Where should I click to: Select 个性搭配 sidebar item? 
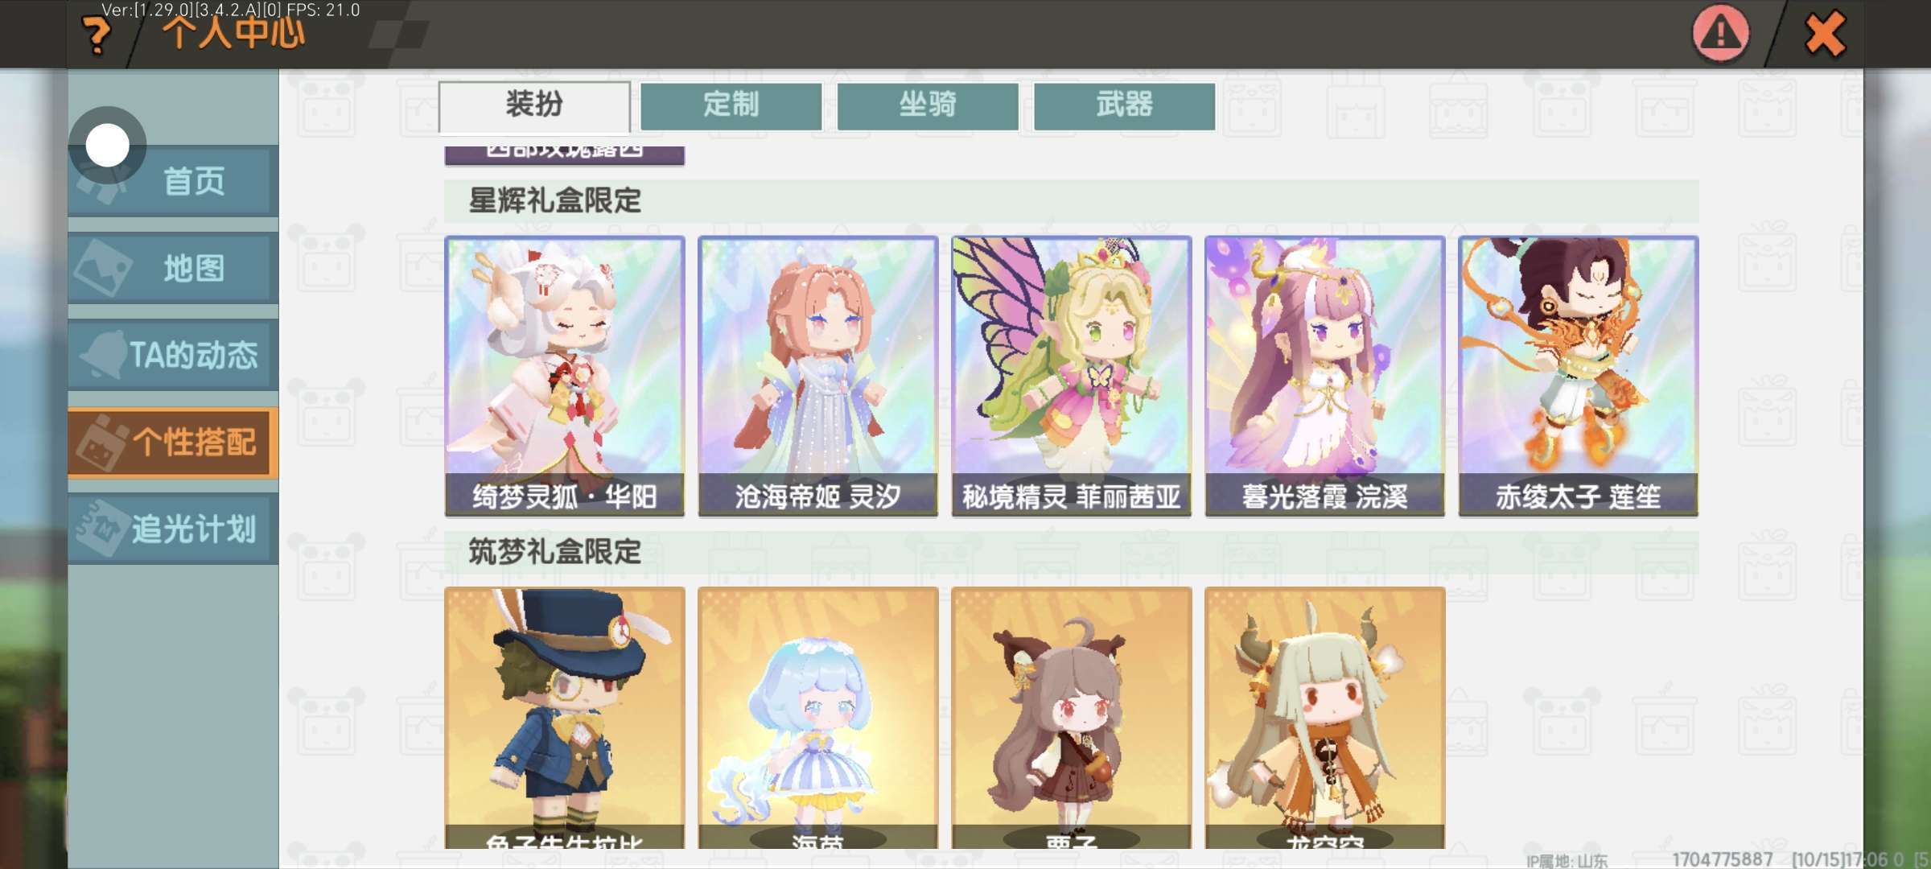coord(174,442)
